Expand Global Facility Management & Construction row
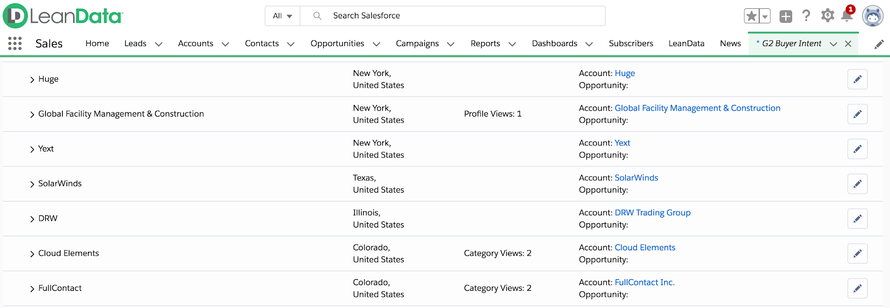The image size is (890, 308). point(32,114)
